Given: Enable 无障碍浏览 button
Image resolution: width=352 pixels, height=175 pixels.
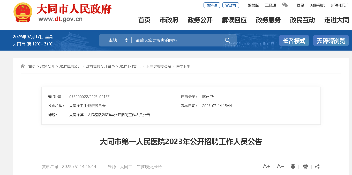Looking at the screenshot, I should point(331,41).
